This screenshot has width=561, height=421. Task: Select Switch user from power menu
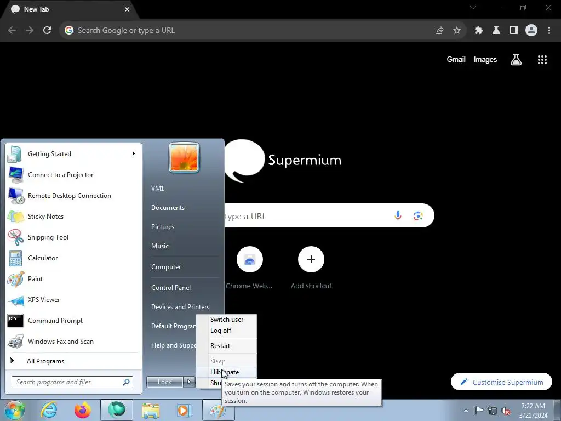[x=226, y=320]
